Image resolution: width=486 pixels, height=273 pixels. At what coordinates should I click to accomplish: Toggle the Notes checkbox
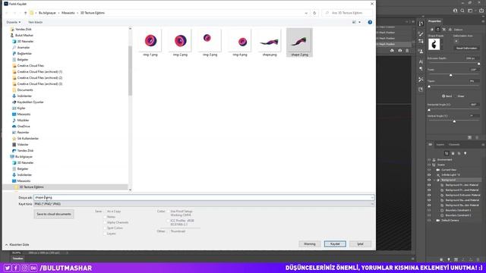105,217
